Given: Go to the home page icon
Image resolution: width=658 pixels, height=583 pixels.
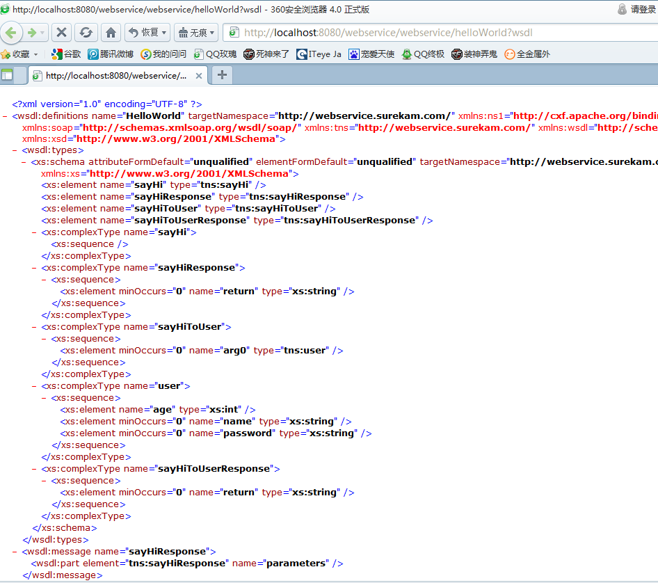Looking at the screenshot, I should 110,33.
